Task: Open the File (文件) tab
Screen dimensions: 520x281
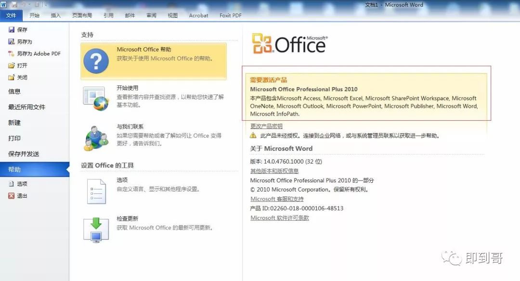Action: coord(11,15)
